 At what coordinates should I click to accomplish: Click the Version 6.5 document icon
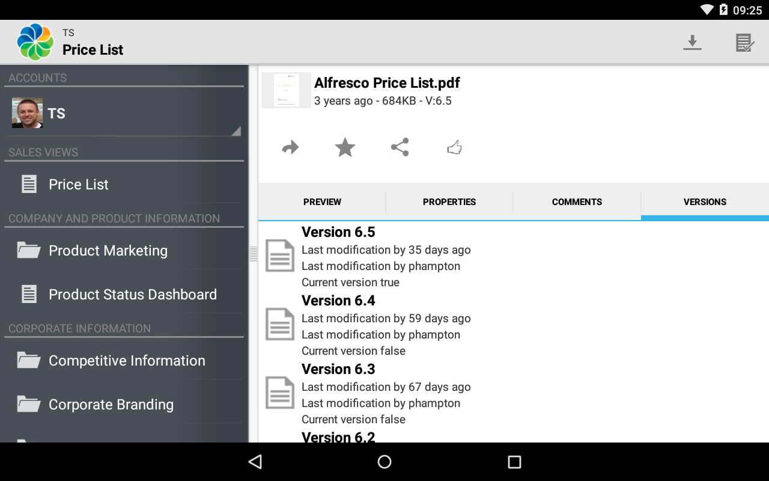pyautogui.click(x=280, y=256)
